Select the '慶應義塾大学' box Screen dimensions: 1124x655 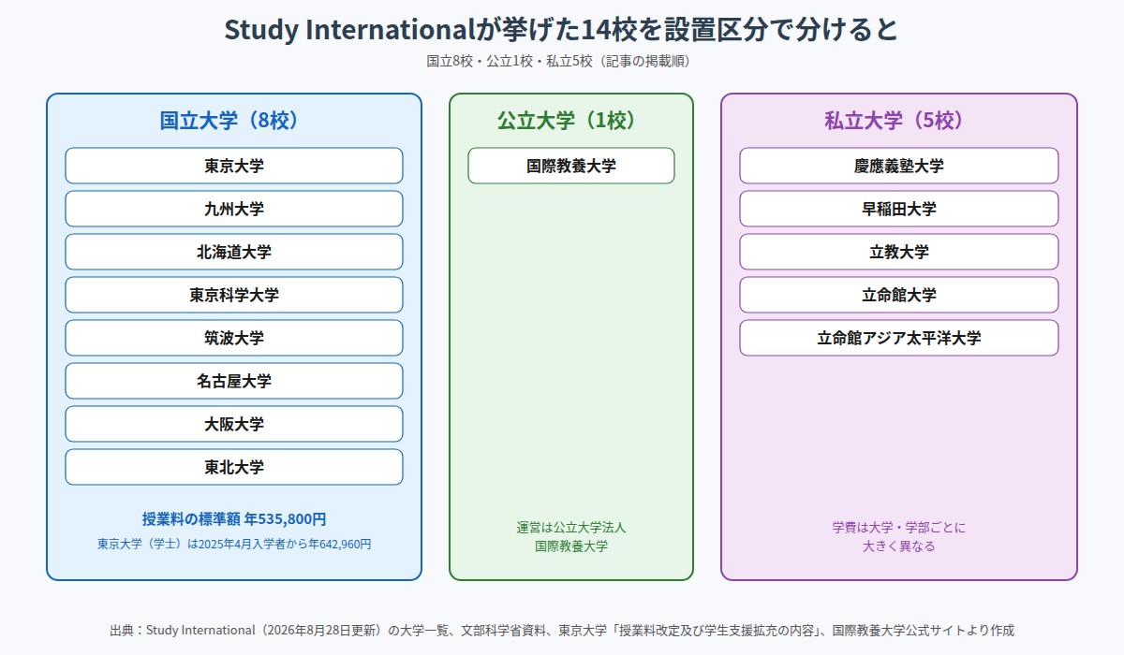point(899,166)
